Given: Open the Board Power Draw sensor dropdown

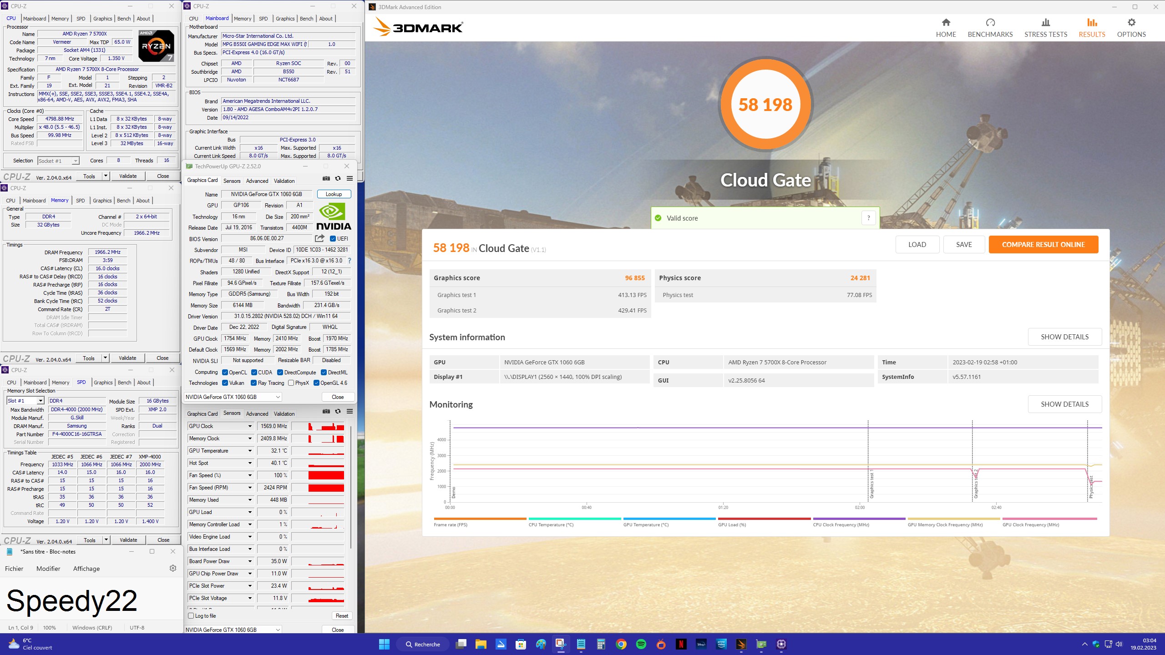Looking at the screenshot, I should point(250,561).
